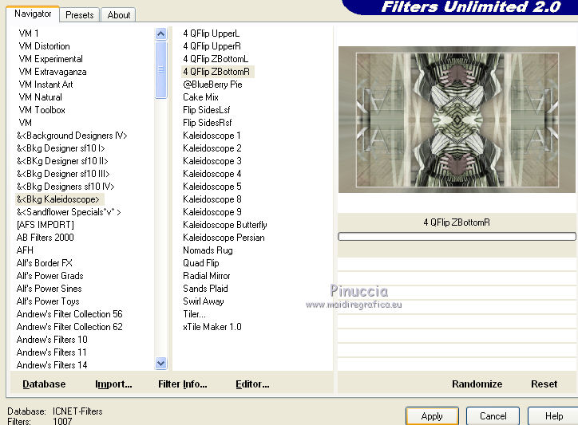Choose Kaleidoscope Persian filter

tap(224, 238)
